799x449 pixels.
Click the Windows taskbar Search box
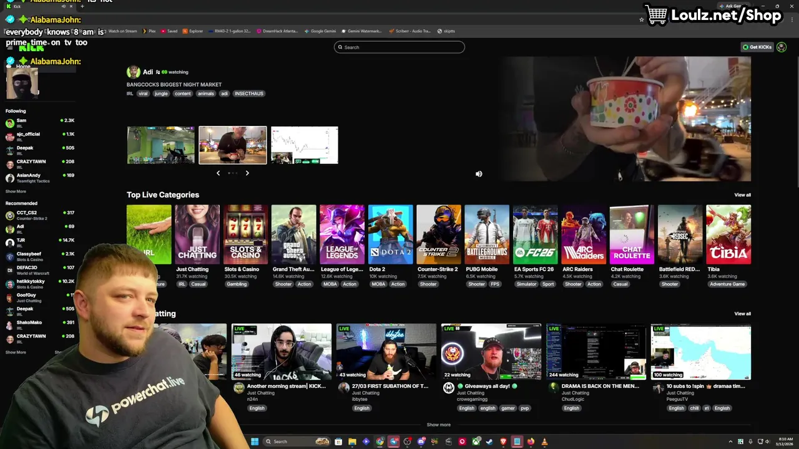[x=295, y=442]
